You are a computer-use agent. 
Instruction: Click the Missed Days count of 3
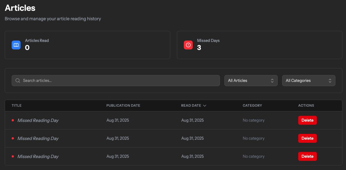pyautogui.click(x=199, y=48)
